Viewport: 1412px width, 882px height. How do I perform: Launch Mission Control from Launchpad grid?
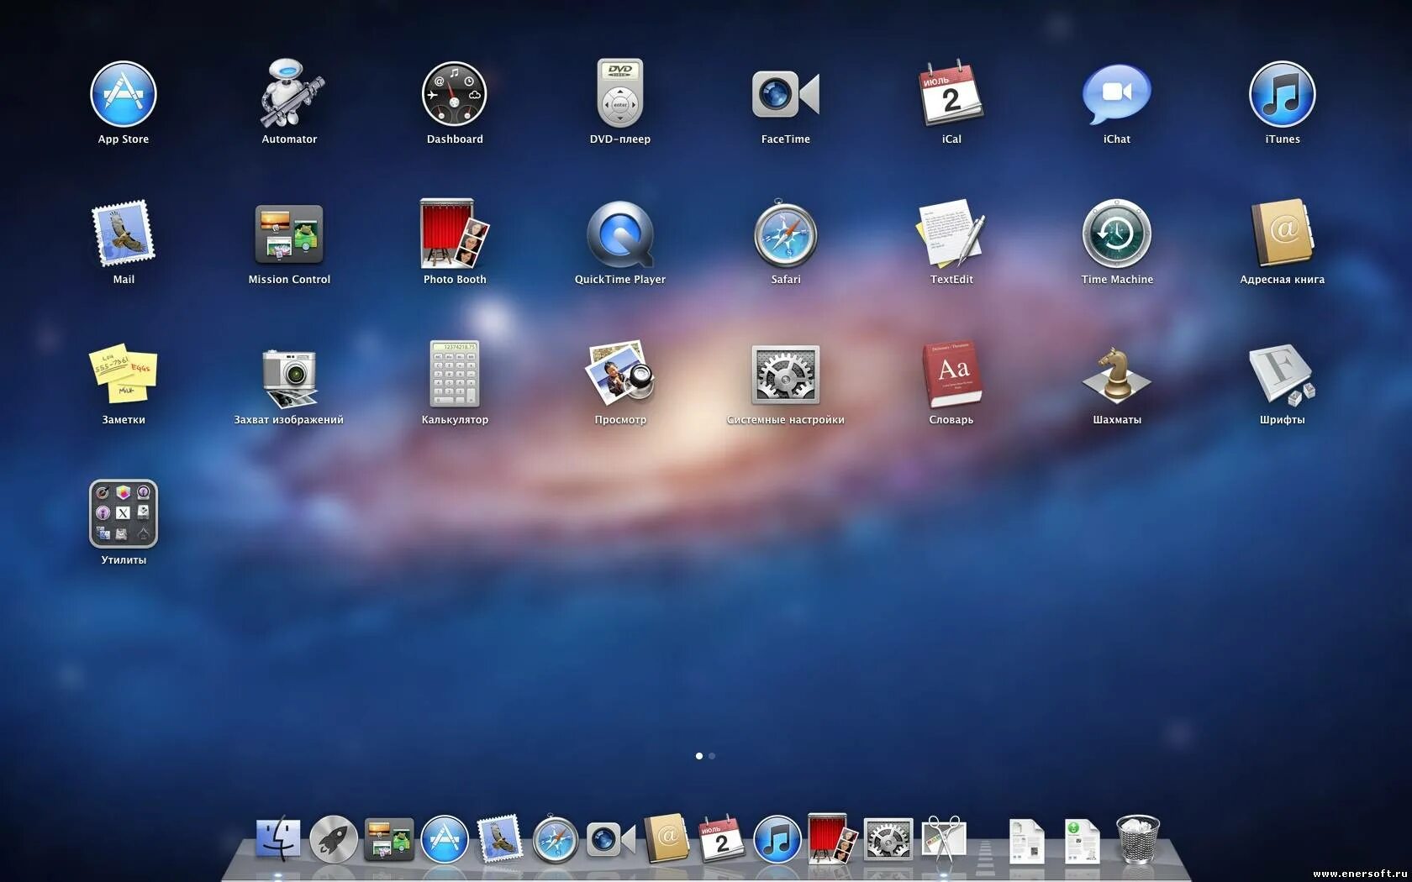pyautogui.click(x=289, y=234)
